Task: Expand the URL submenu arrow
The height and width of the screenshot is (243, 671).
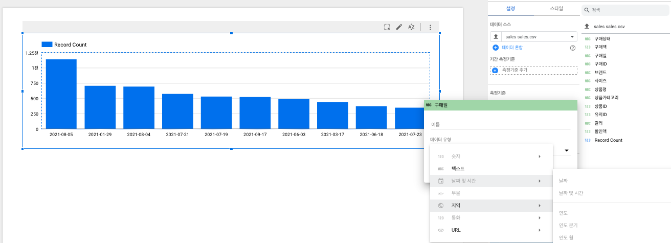Action: point(540,230)
